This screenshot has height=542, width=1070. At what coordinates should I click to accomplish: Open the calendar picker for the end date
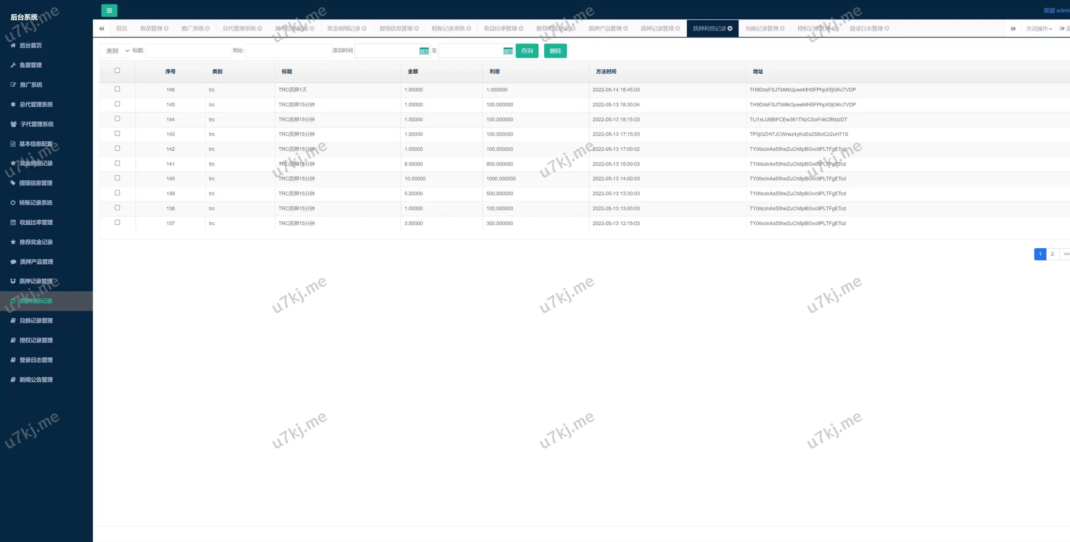508,51
